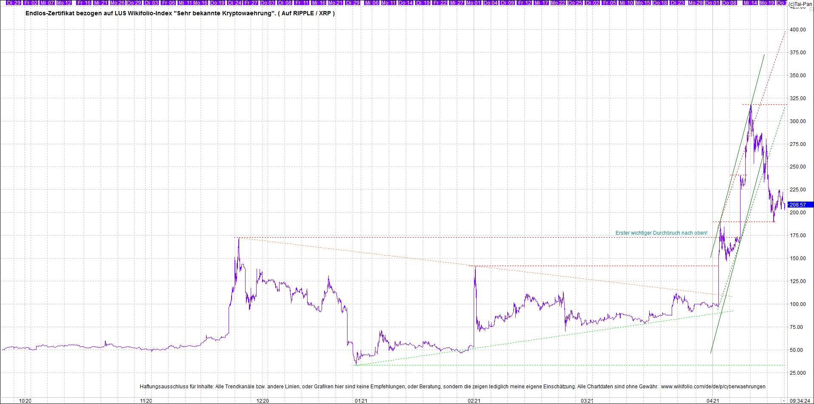Click the 25.00 price axis label

[x=797, y=373]
